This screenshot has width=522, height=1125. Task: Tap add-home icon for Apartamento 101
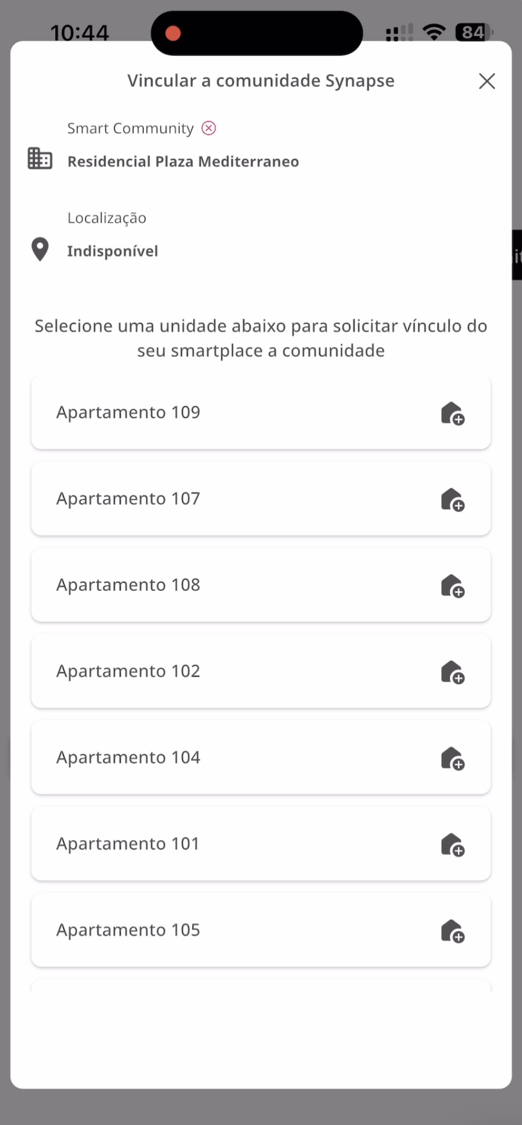(x=453, y=845)
